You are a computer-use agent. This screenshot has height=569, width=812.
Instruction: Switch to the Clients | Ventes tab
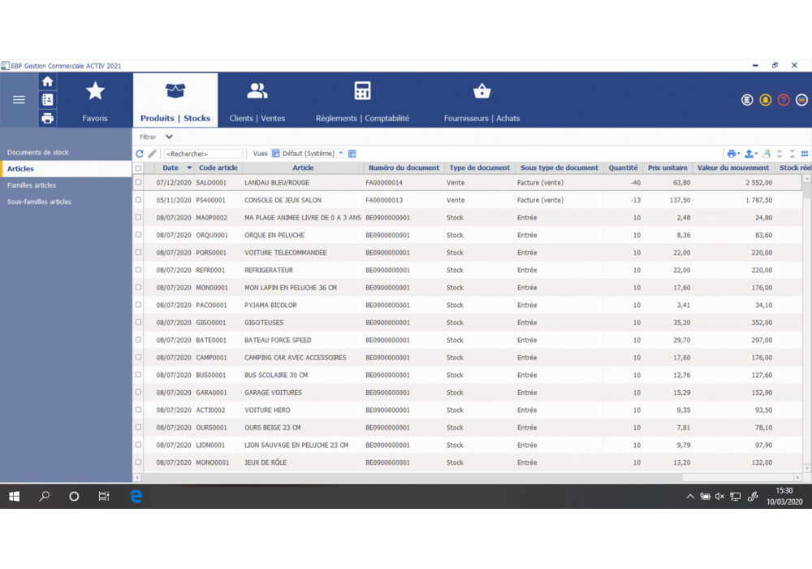257,99
